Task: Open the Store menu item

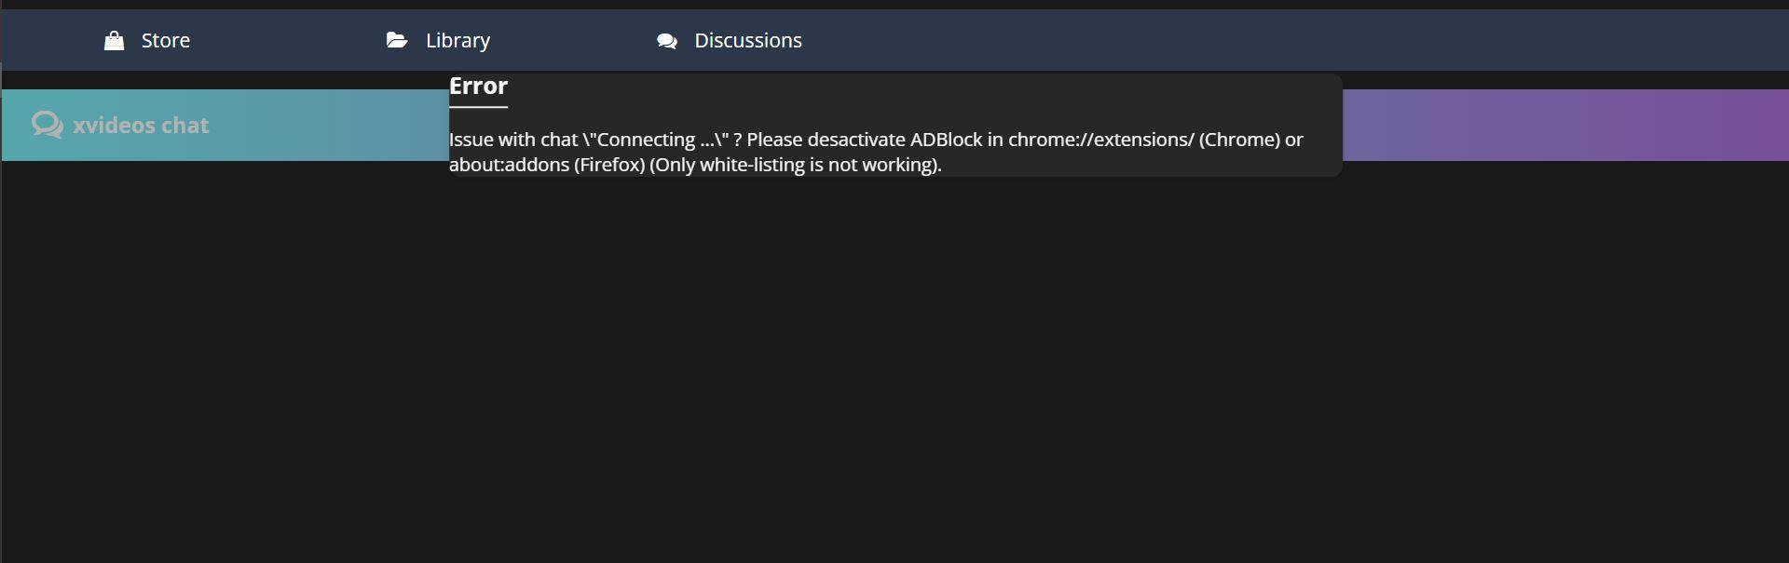Action: click(166, 40)
